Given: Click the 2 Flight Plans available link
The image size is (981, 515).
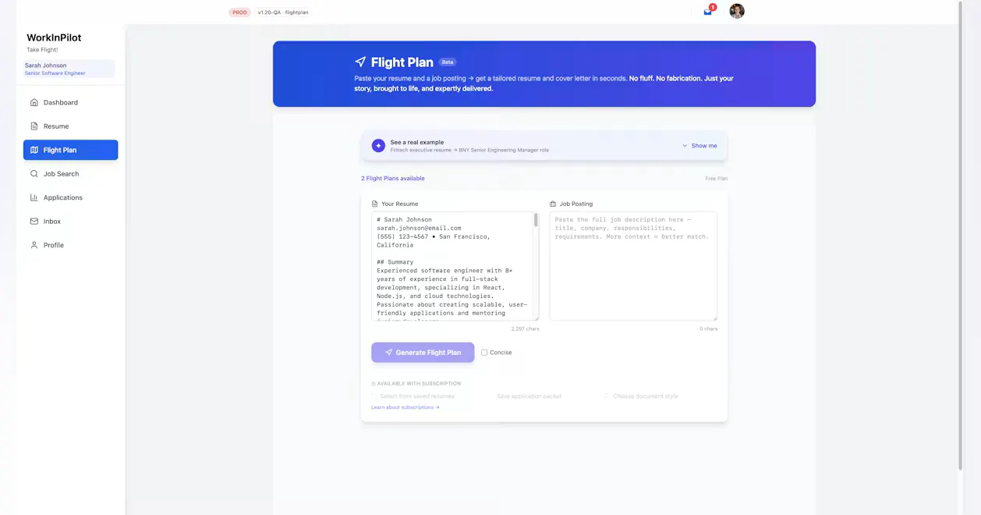Looking at the screenshot, I should (393, 179).
